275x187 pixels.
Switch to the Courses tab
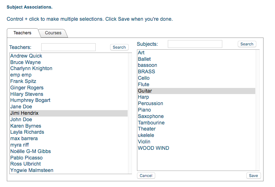pos(53,33)
